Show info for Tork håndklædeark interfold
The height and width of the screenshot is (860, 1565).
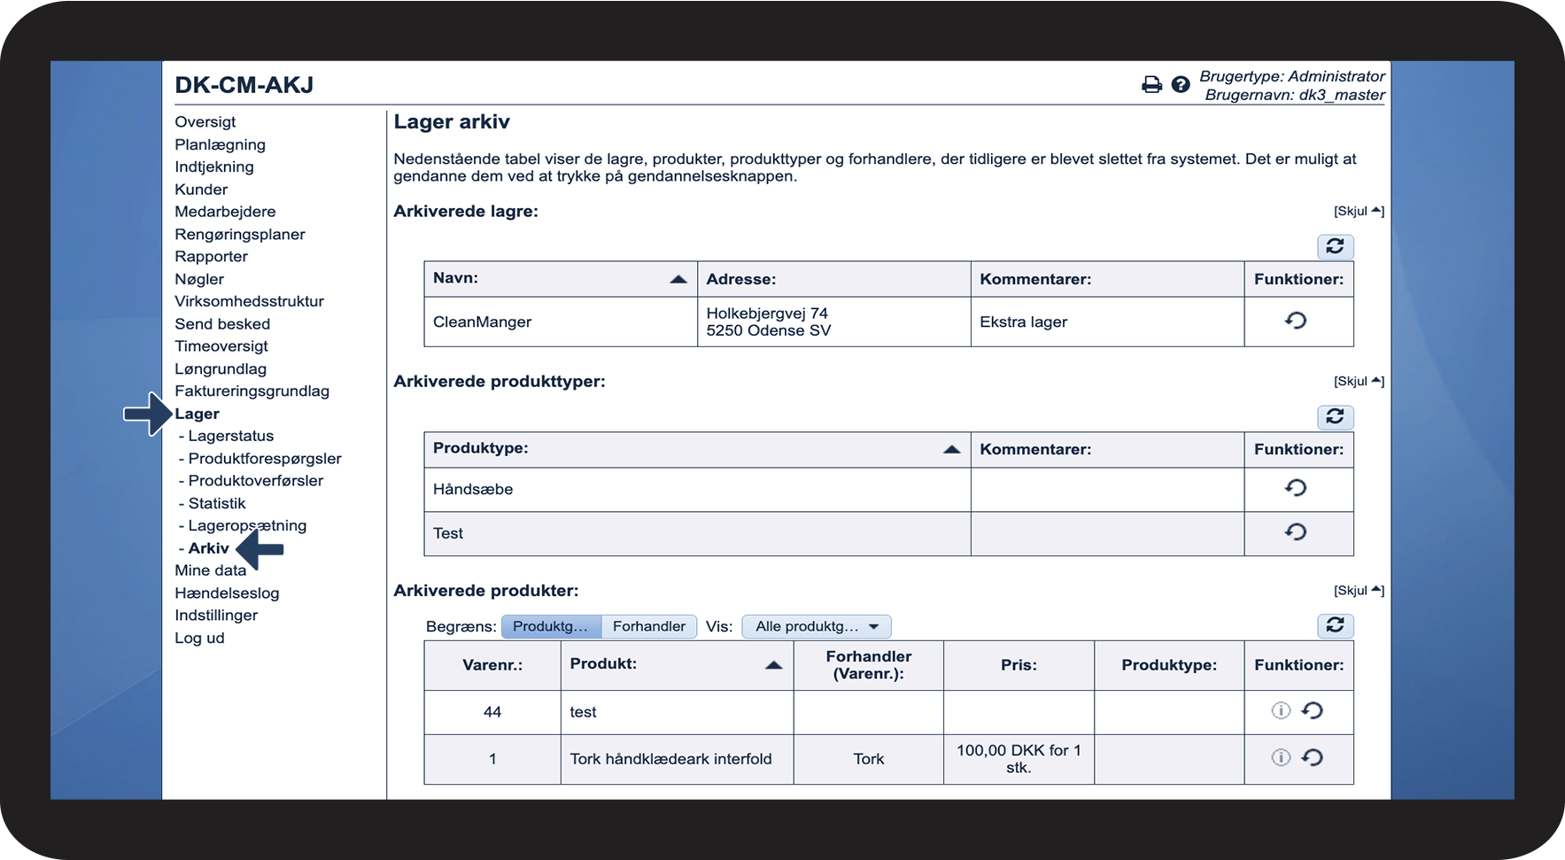[x=1281, y=757]
